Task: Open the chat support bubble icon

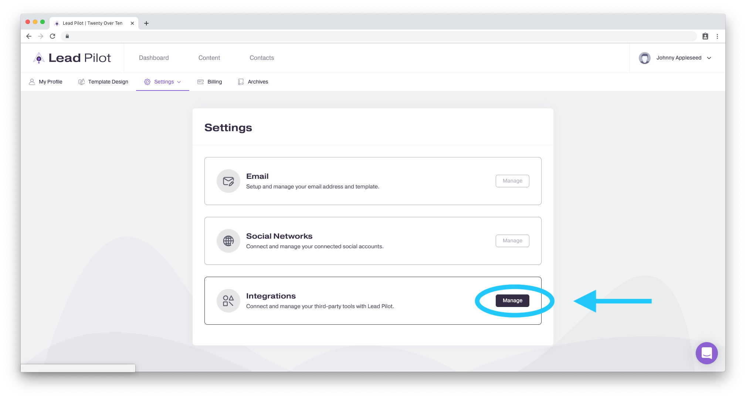Action: (706, 353)
